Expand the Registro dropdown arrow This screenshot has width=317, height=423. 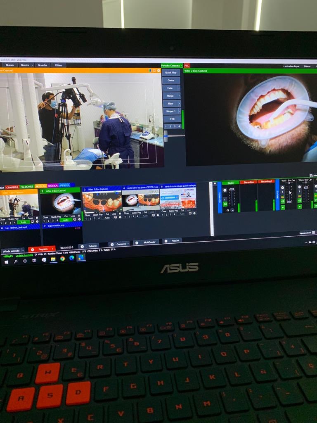point(53,248)
